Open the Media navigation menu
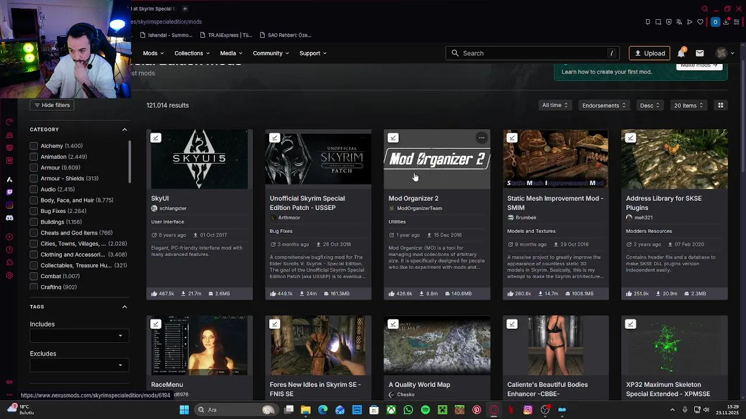 tap(231, 53)
